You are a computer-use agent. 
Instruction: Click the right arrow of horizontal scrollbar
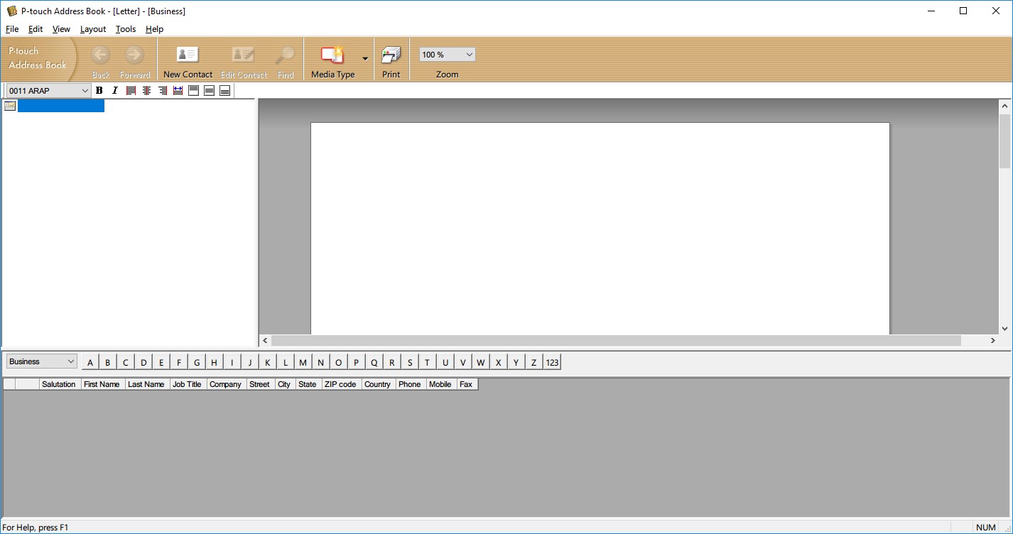click(x=994, y=340)
